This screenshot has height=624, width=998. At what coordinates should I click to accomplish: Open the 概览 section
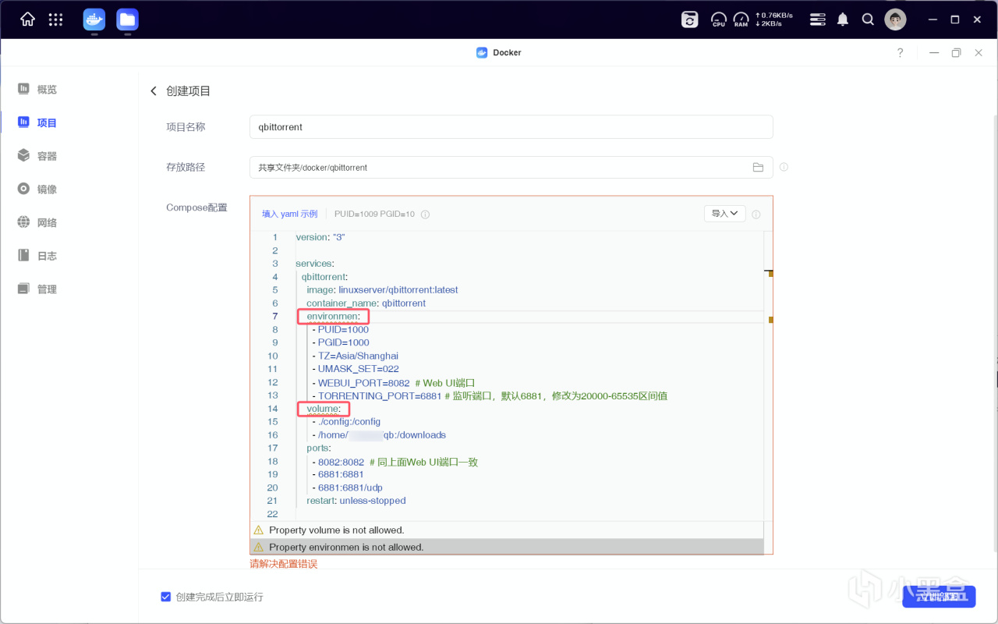tap(37, 90)
